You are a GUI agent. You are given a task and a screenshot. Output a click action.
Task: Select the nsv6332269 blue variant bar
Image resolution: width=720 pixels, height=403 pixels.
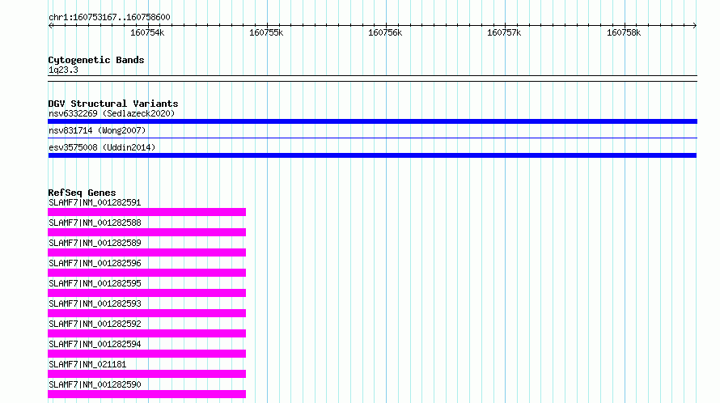point(372,121)
